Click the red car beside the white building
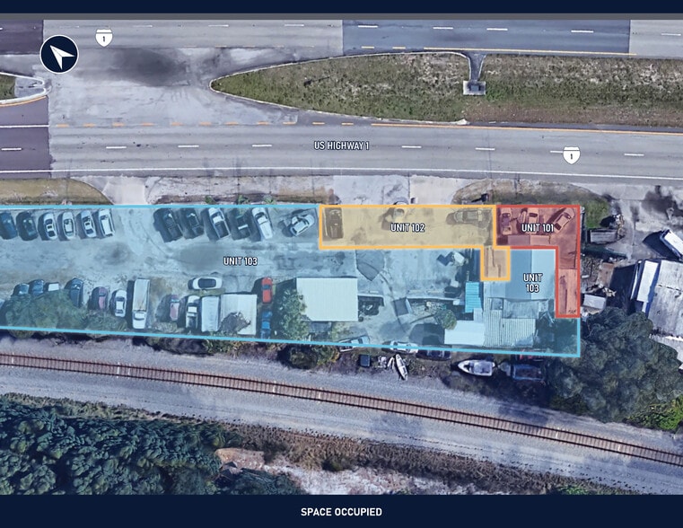This screenshot has height=528, width=683. click(x=267, y=289)
